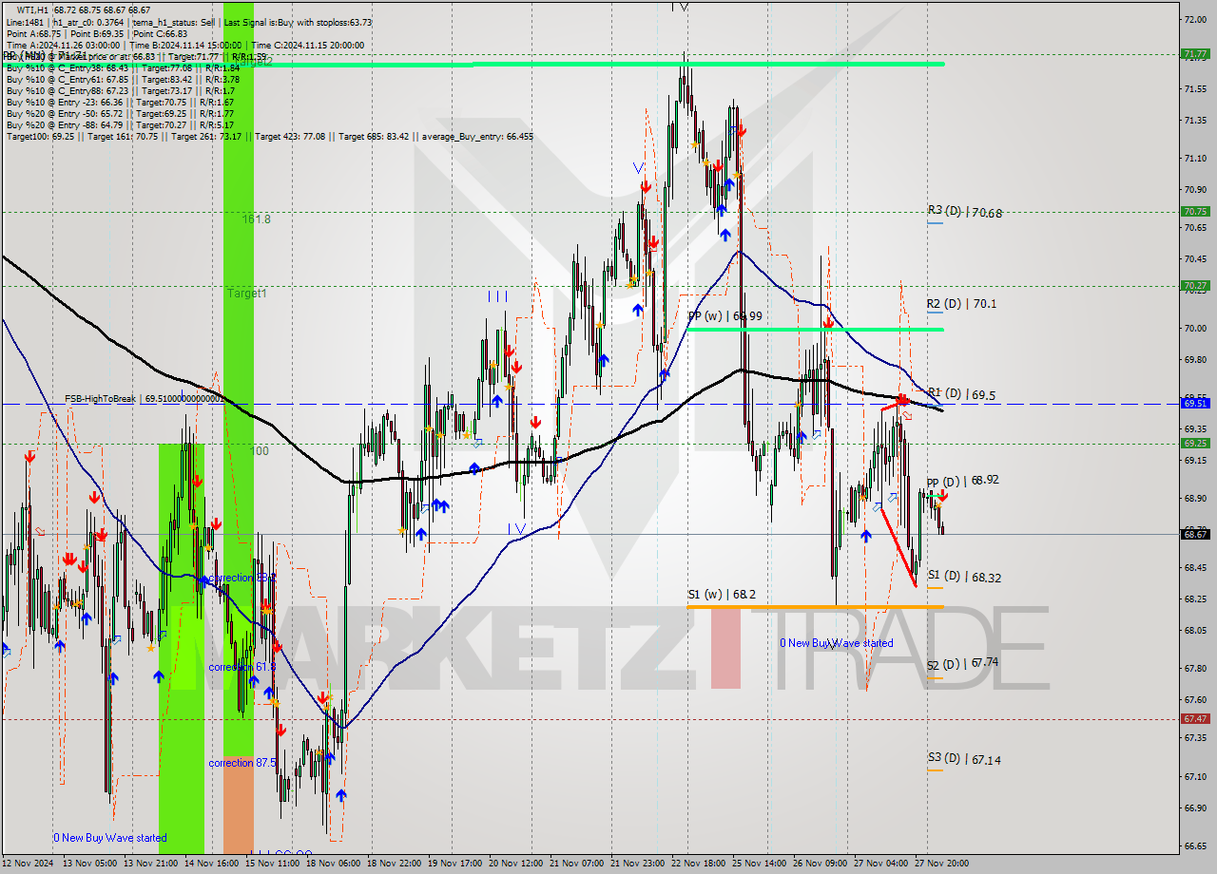Click the '13 Nov 21:00' time axis label
The height and width of the screenshot is (874, 1217).
click(152, 864)
